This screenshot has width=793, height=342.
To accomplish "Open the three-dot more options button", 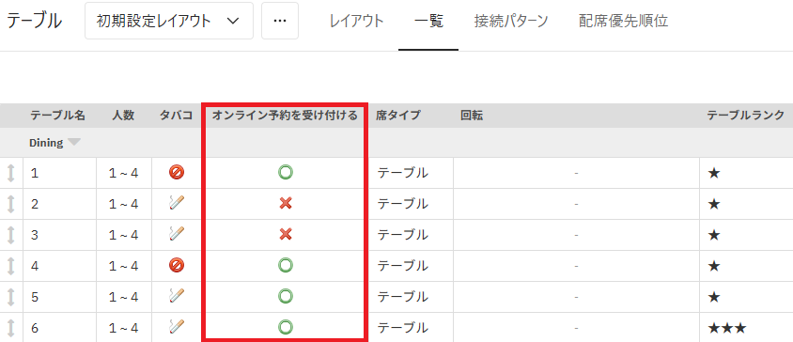I will [280, 21].
